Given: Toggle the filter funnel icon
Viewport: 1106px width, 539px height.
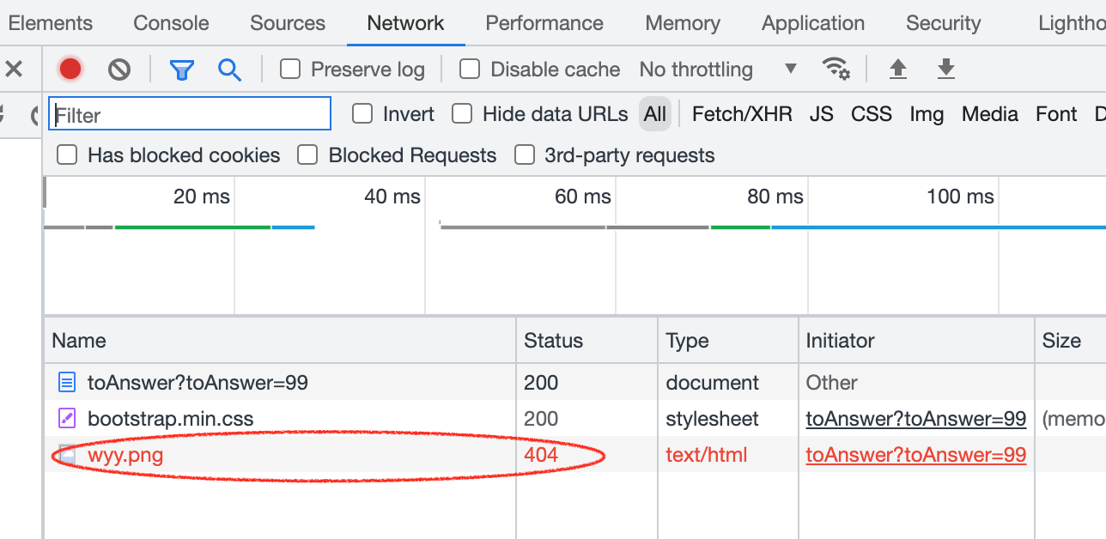Looking at the screenshot, I should pos(181,70).
